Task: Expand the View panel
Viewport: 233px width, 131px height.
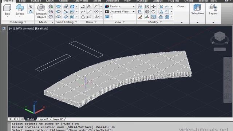Action: [120, 22]
